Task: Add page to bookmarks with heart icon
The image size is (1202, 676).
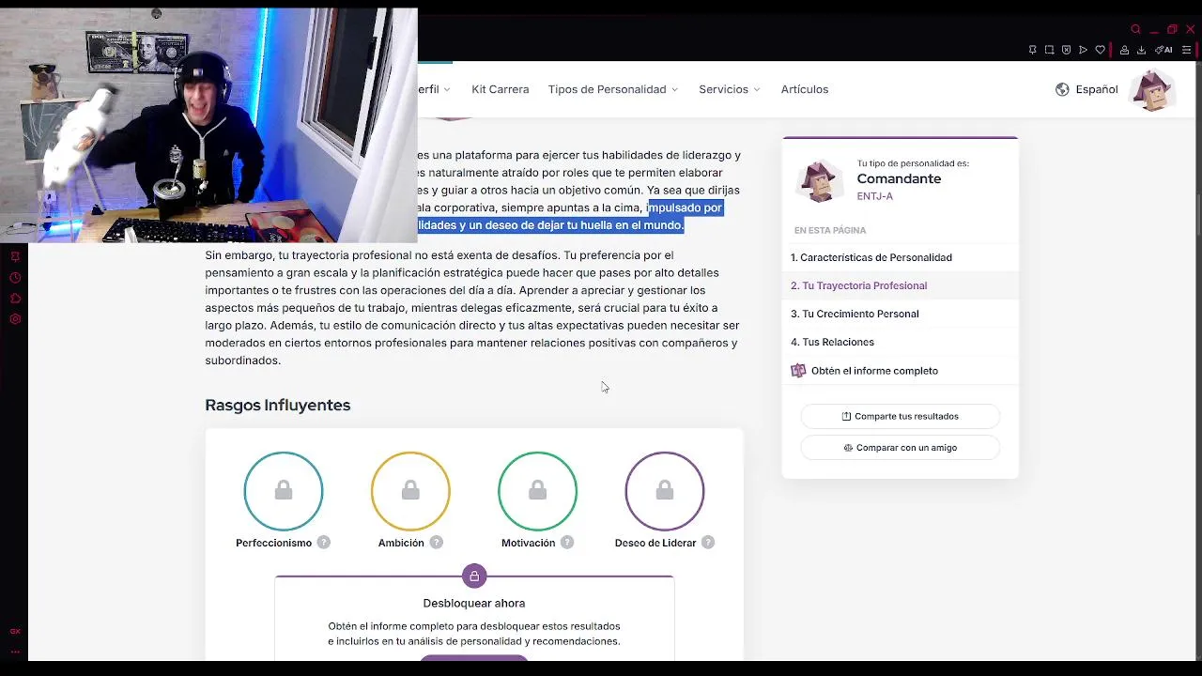Action: click(1100, 50)
